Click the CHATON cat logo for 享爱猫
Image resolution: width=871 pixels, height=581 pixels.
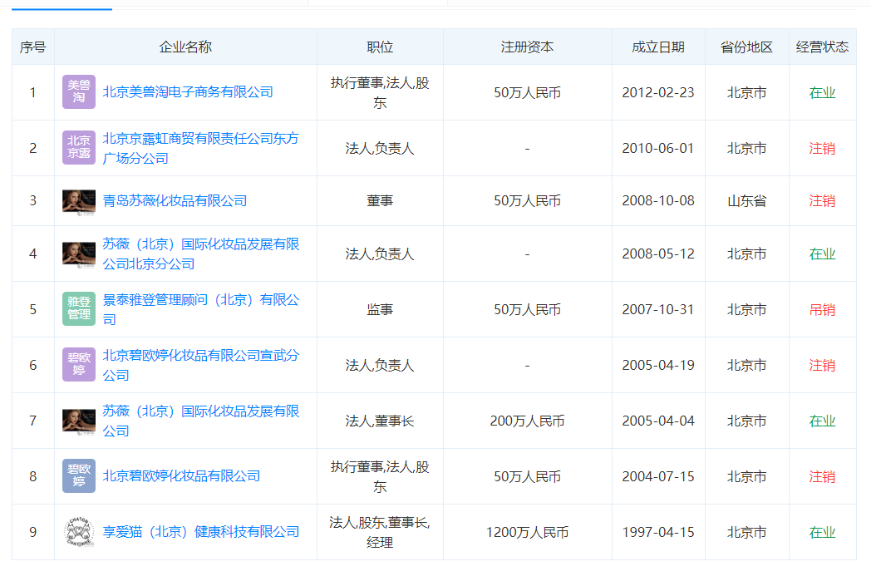coord(79,532)
